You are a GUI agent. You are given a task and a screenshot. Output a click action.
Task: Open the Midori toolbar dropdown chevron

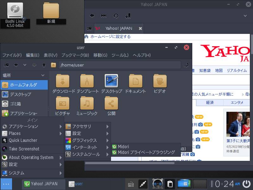coord(245,16)
